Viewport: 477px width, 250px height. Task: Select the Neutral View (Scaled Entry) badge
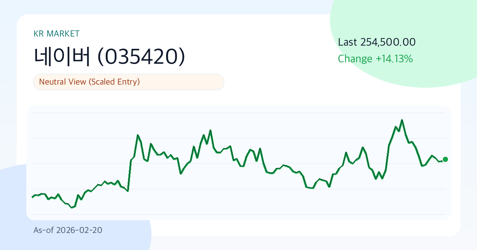[x=129, y=82]
